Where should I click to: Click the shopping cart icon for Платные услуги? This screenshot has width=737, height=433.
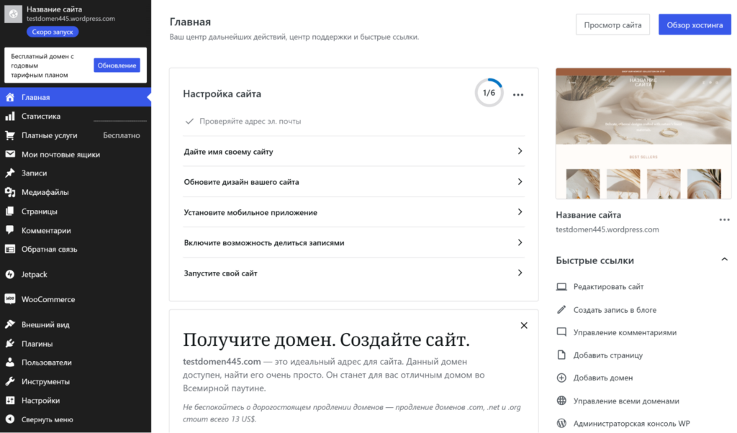(10, 135)
